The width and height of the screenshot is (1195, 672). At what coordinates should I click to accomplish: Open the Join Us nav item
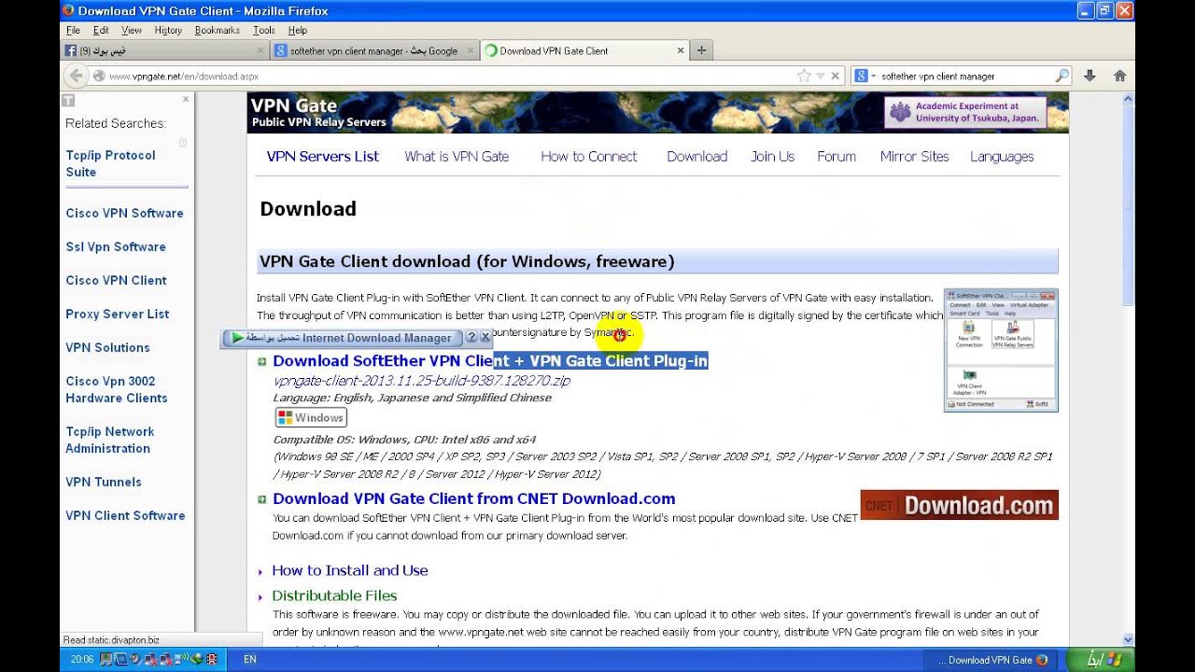click(773, 157)
